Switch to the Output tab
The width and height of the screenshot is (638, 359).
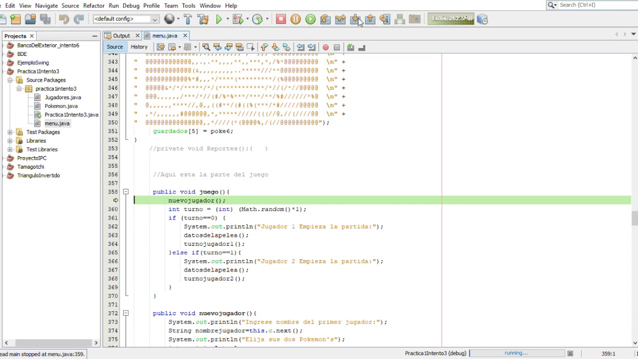(x=121, y=36)
